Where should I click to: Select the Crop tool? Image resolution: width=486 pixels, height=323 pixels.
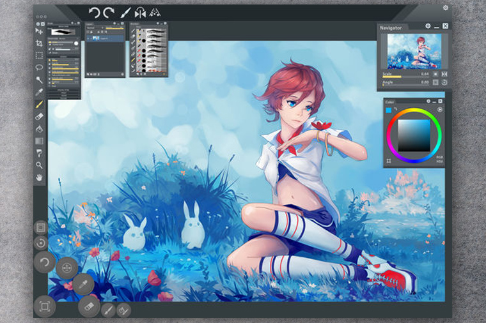click(x=39, y=43)
